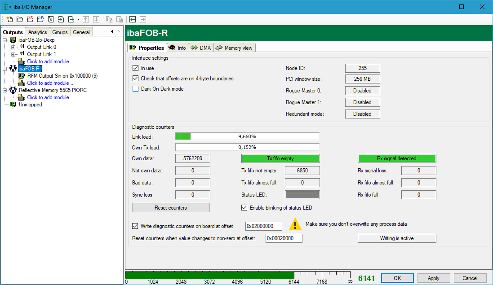Screen dimensions: 493x285
Task: Open the Analytics tab
Action: pyautogui.click(x=37, y=32)
